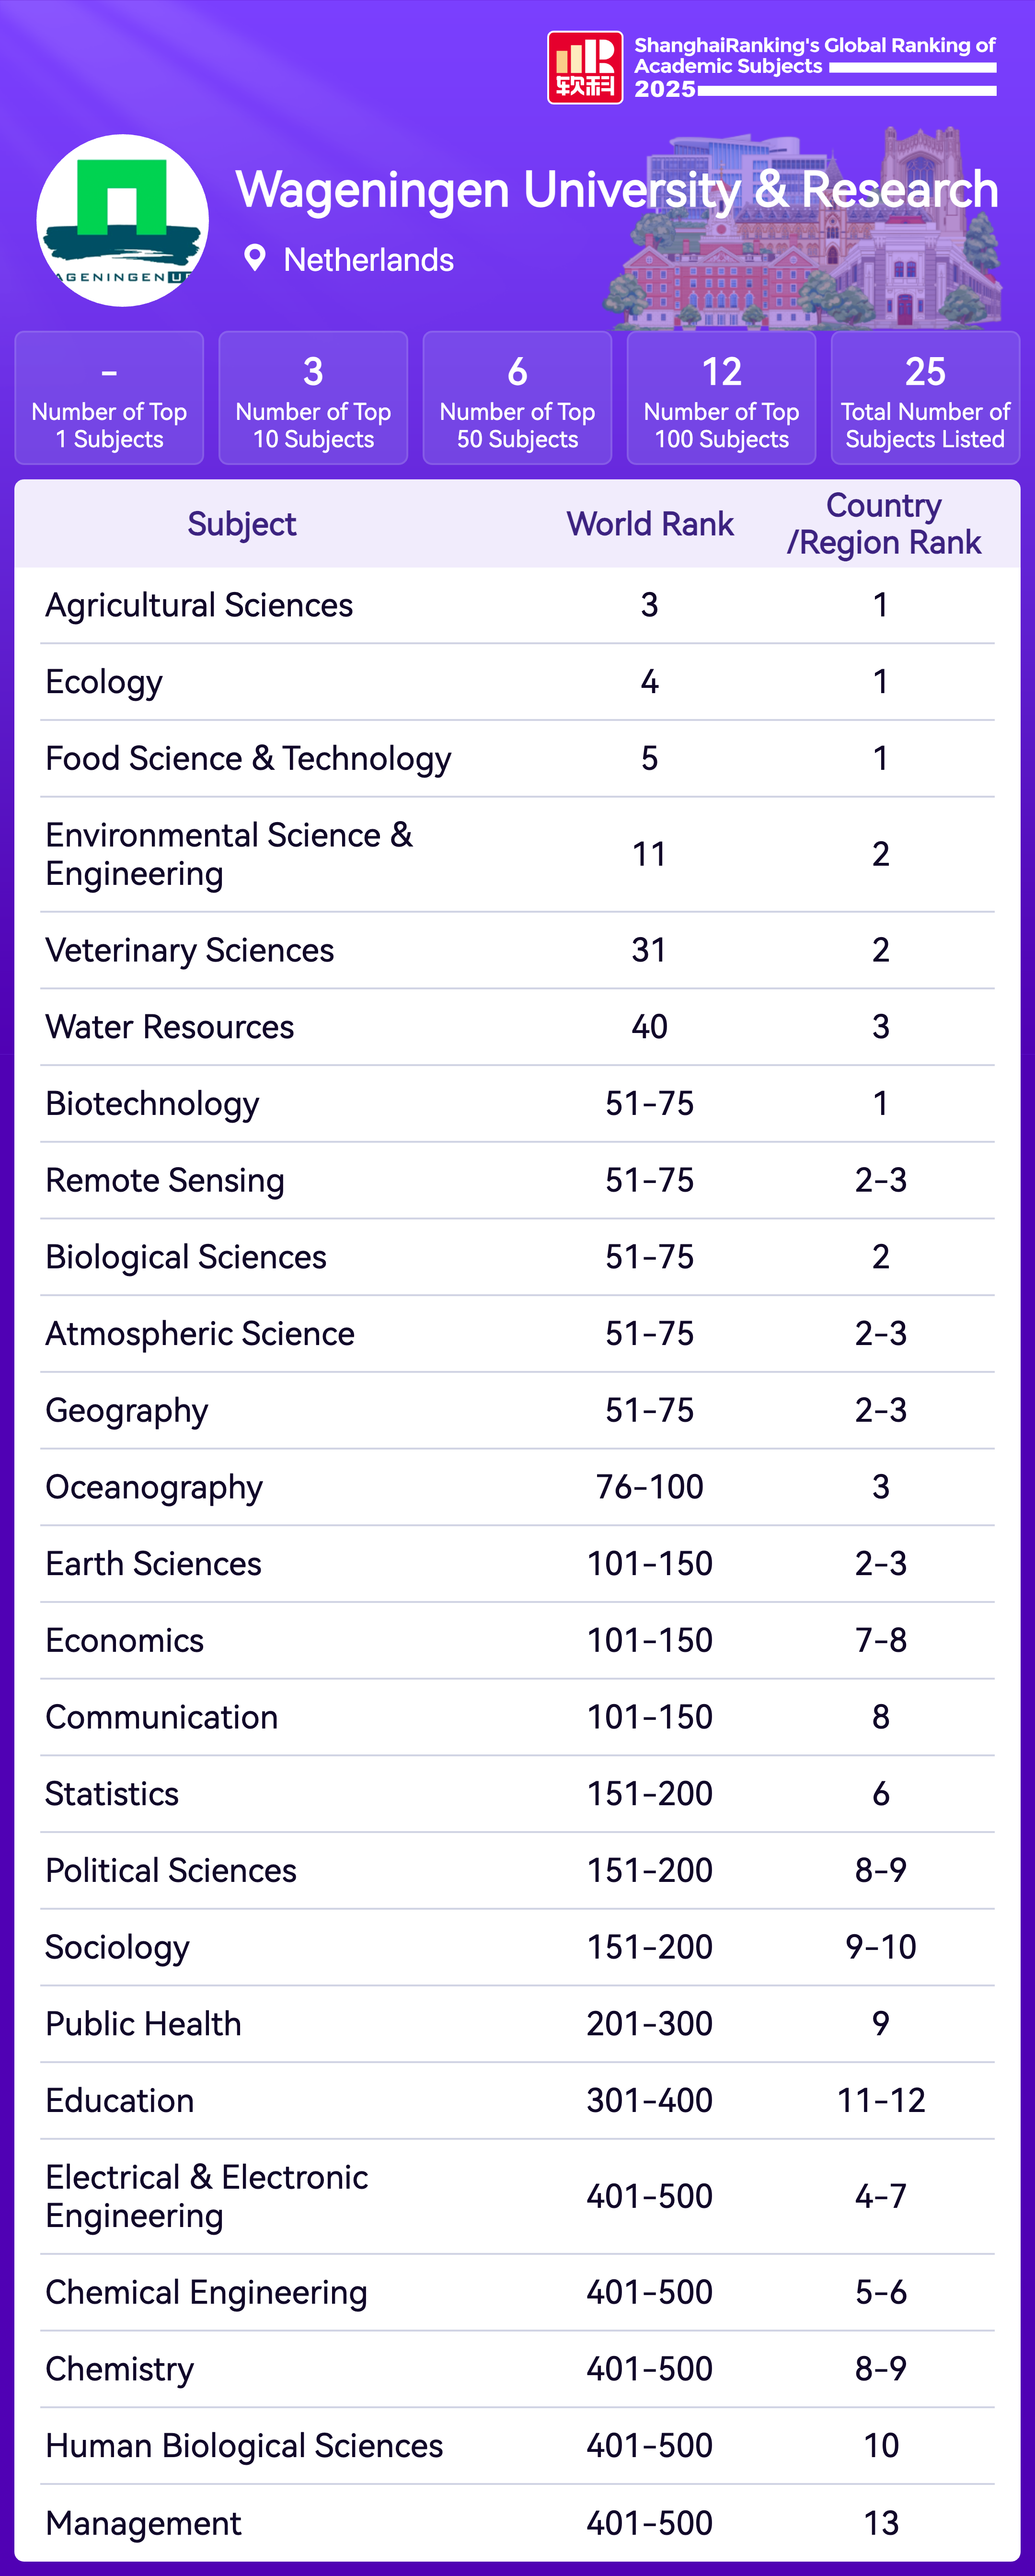Select the Number of Top 50 Subjects card
1035x2576 pixels.
pos(517,398)
